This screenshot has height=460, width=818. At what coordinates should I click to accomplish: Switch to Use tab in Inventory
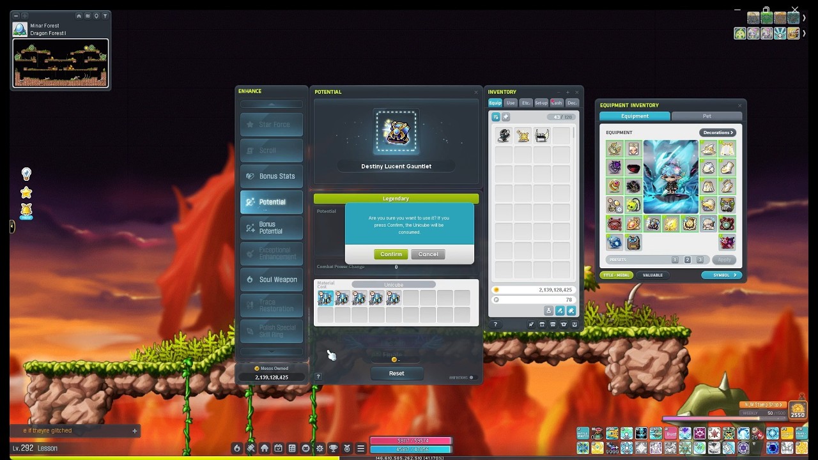click(x=511, y=103)
